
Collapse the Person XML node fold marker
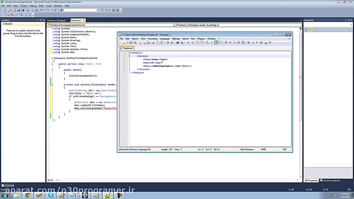pos(129,56)
